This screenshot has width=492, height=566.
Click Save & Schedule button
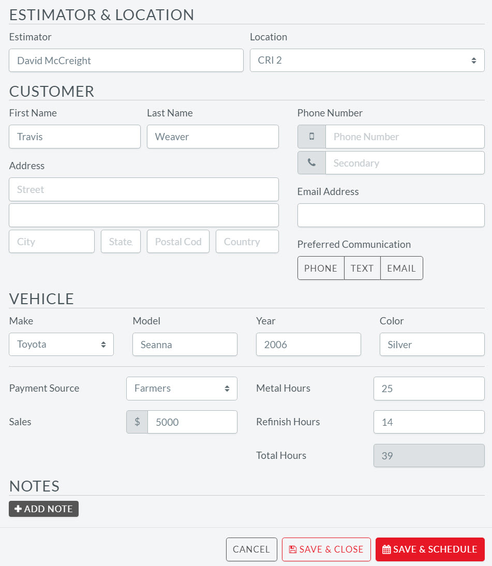(x=430, y=549)
